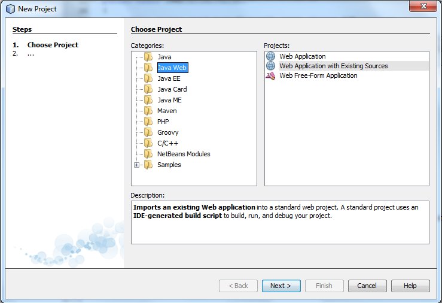This screenshot has width=442, height=303.
Task: Expand the Samples category node
Action: pos(137,165)
